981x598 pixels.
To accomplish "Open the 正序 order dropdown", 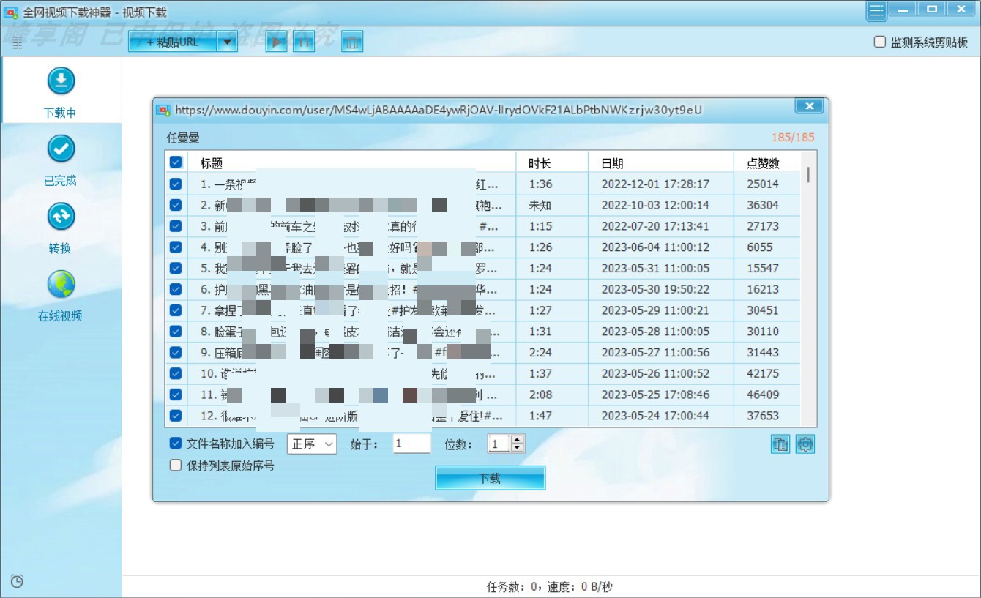I will click(312, 444).
